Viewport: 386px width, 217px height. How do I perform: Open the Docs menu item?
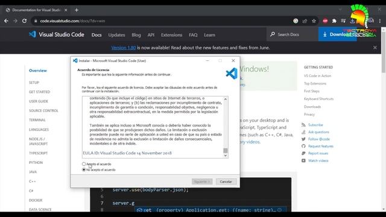pyautogui.click(x=96, y=35)
